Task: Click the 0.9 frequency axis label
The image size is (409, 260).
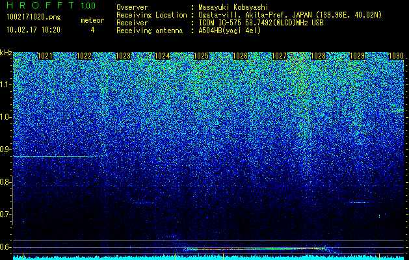Action: [6, 149]
